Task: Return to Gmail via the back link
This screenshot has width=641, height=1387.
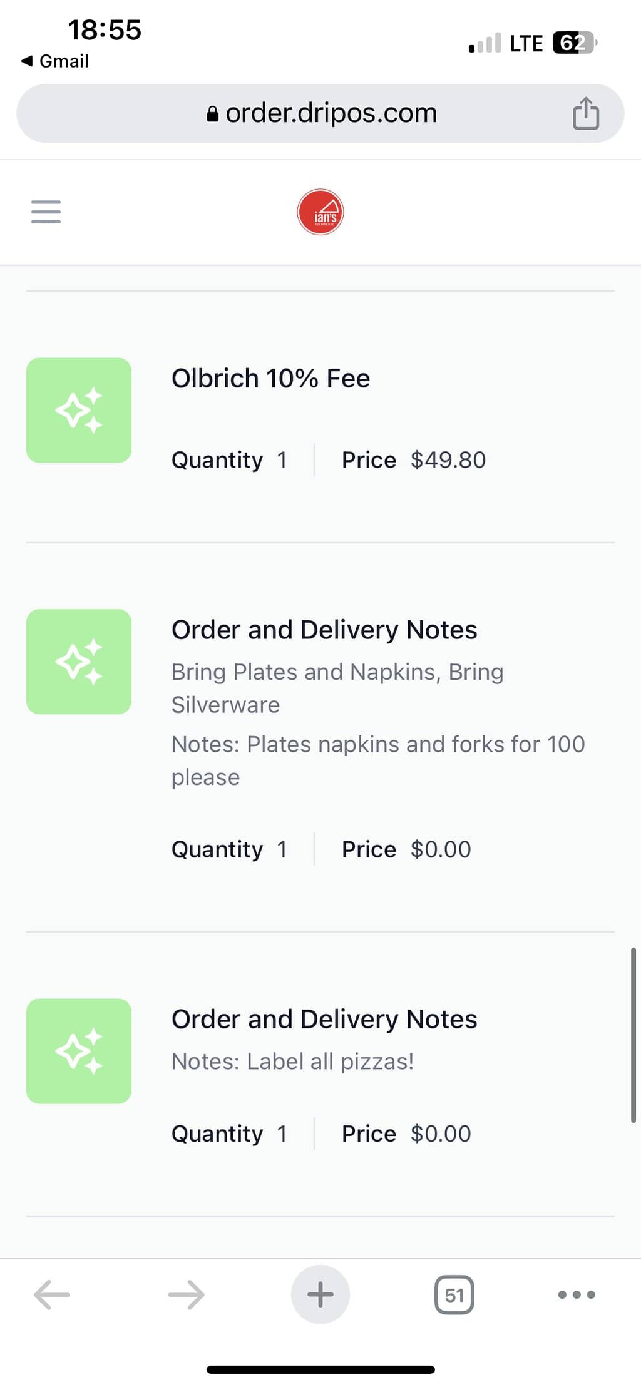Action: 55,61
